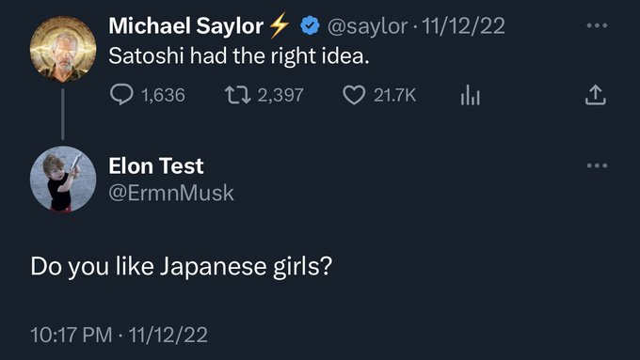Click the @saylor handle
Viewport: 640px width, 360px height.
point(367,26)
